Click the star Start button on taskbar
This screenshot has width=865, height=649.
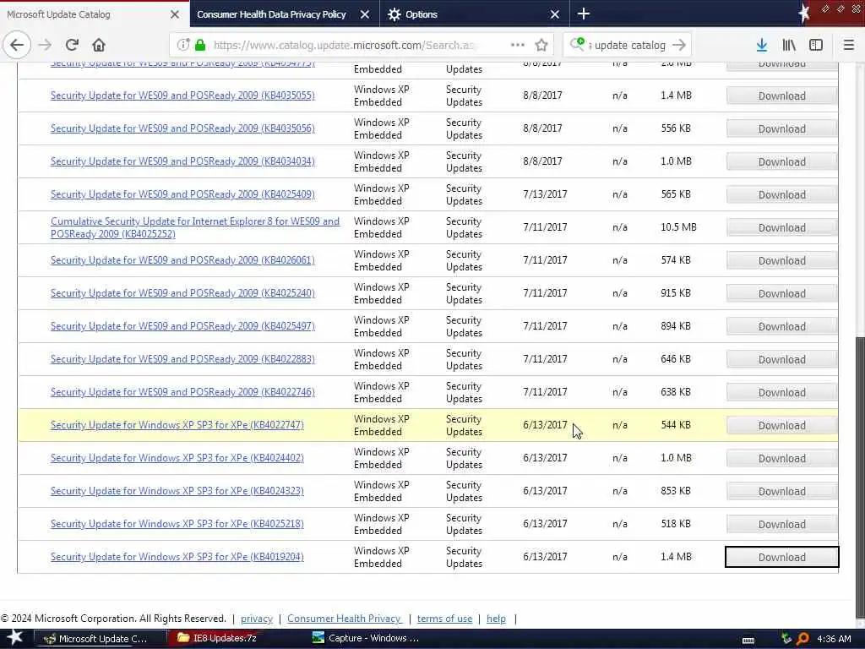coord(15,638)
